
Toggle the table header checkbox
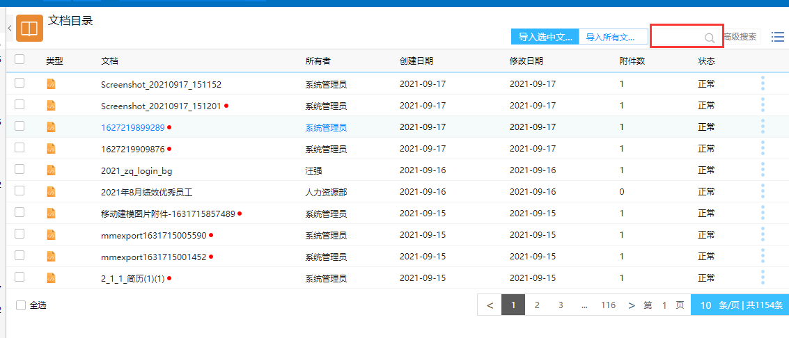19,60
